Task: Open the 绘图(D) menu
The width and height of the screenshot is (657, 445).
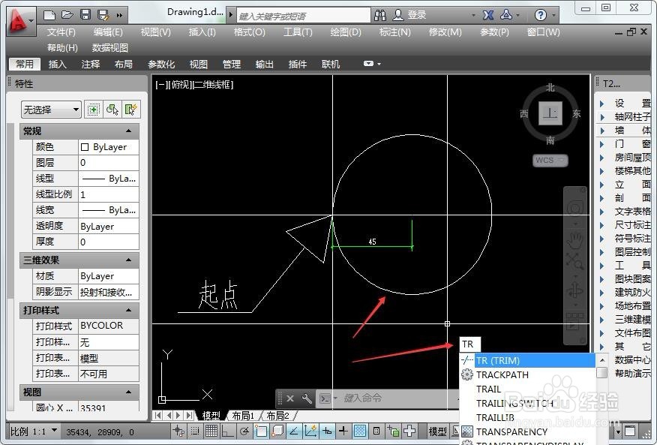Action: point(346,32)
